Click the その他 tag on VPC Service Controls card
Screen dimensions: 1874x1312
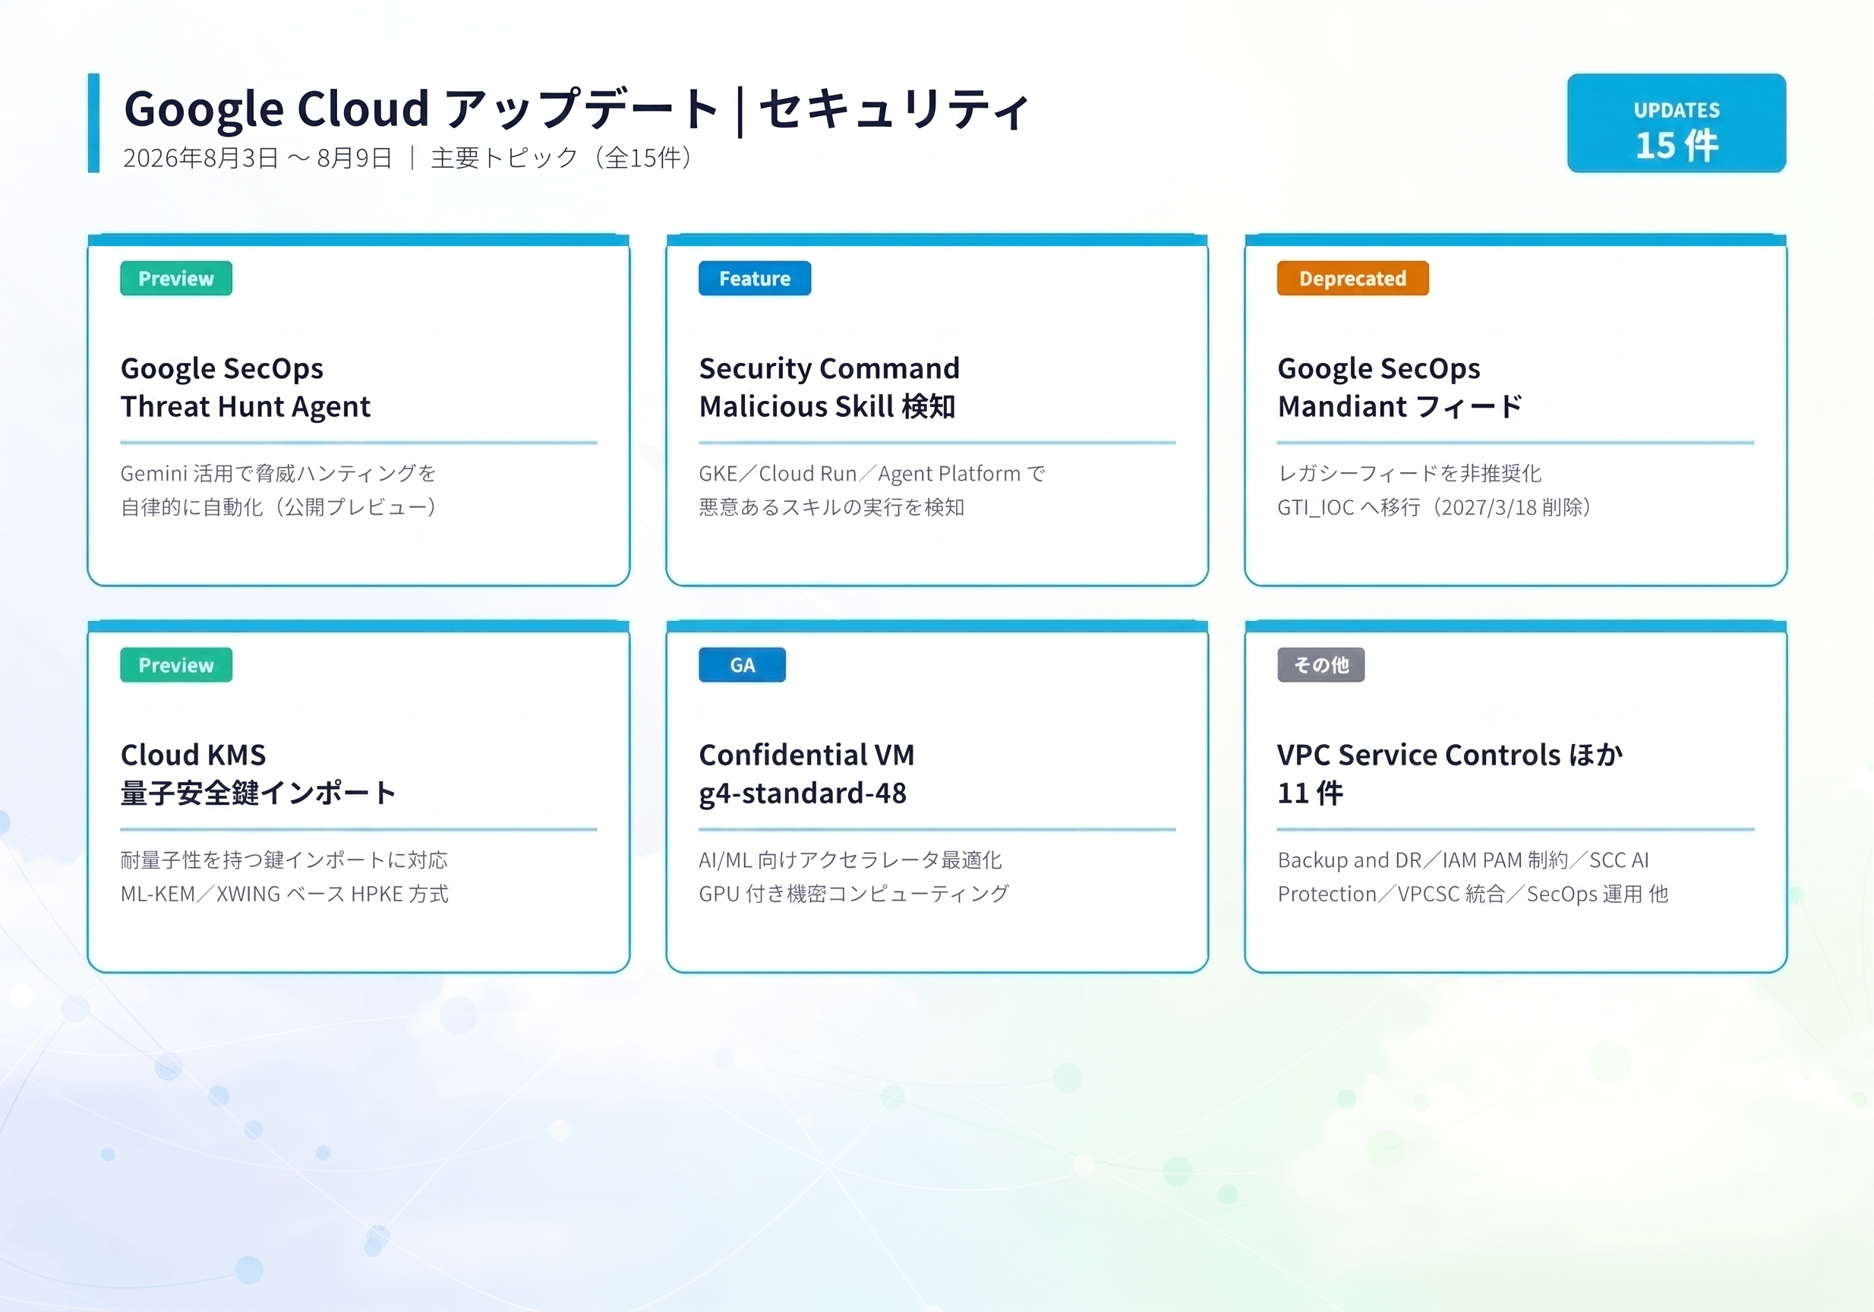tap(1320, 665)
